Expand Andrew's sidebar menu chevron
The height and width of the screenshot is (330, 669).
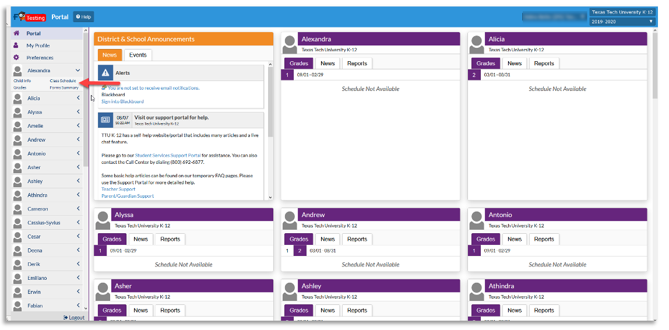[x=79, y=139]
